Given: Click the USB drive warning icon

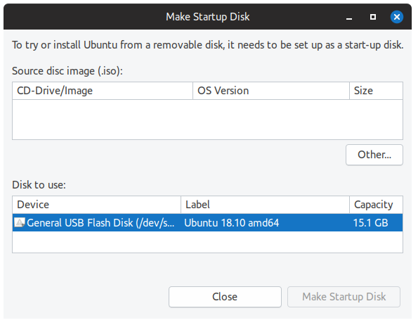Looking at the screenshot, I should click(x=20, y=222).
